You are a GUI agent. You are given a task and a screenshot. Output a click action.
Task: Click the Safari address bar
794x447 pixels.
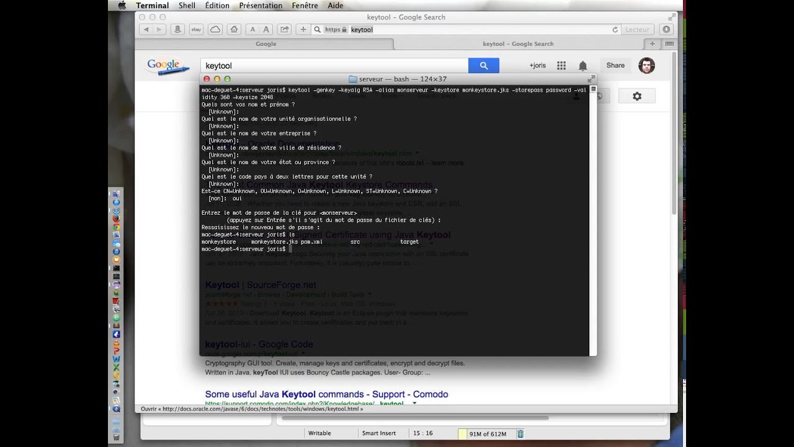pos(468,29)
